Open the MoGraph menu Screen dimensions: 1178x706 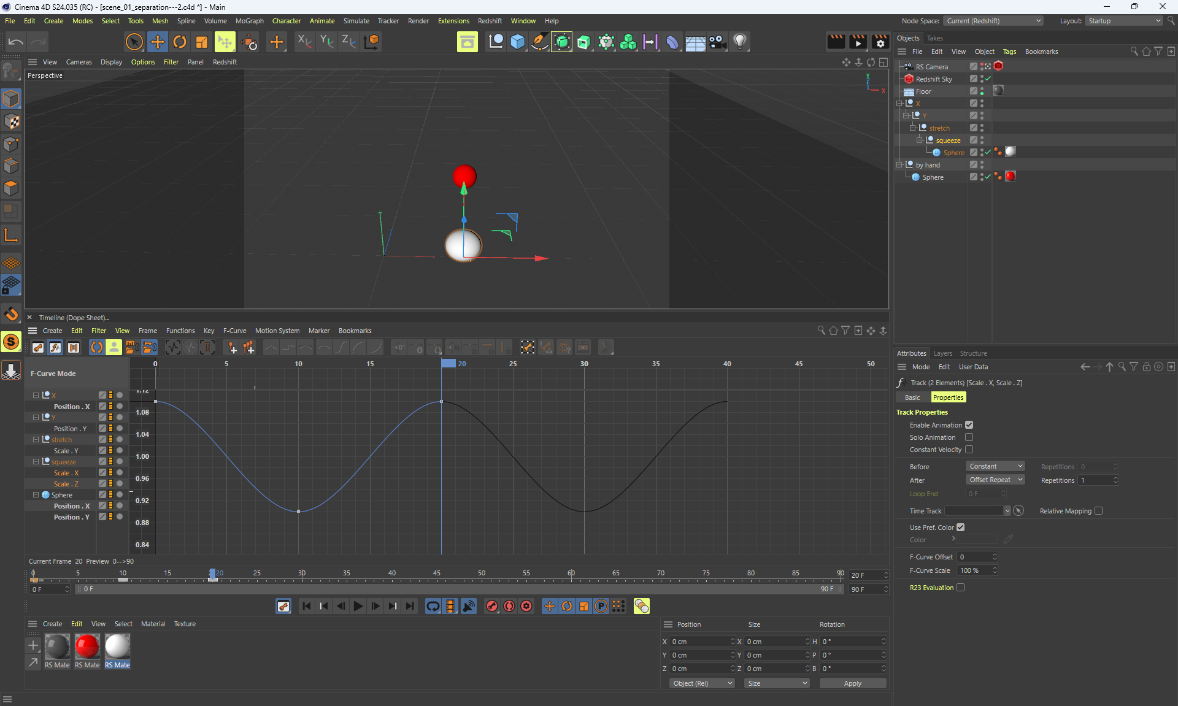[x=249, y=21]
